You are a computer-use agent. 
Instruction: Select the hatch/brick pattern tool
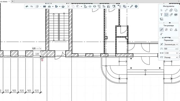tap(176, 15)
